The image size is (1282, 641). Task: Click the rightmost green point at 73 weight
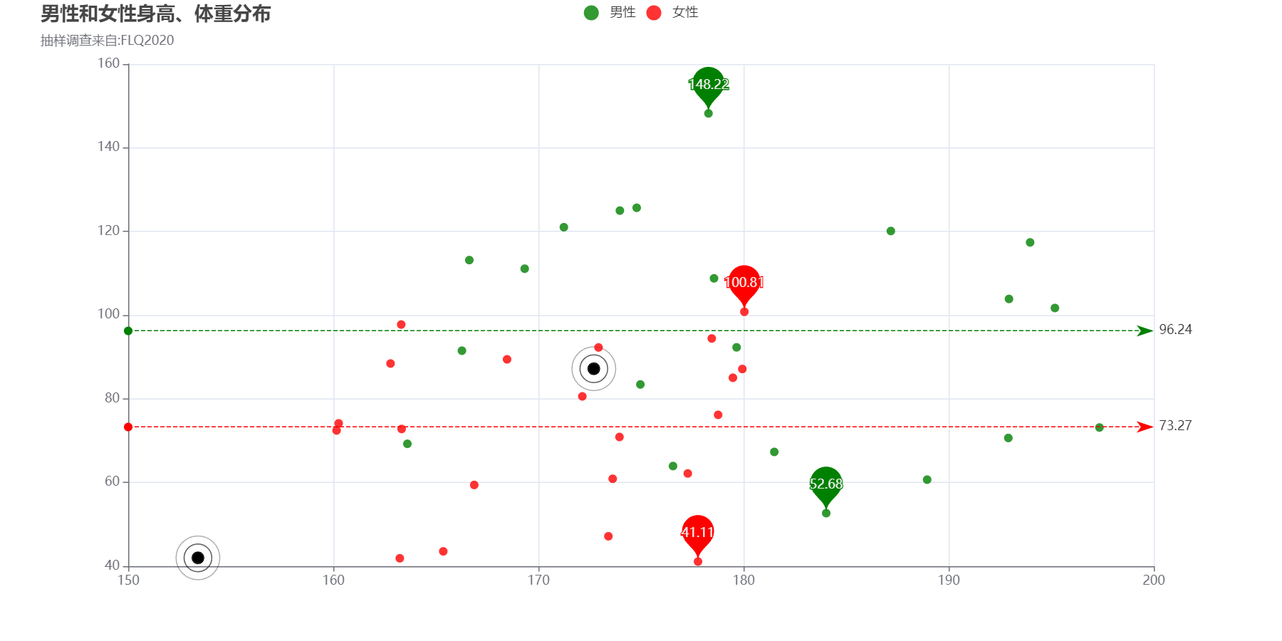coord(1099,427)
